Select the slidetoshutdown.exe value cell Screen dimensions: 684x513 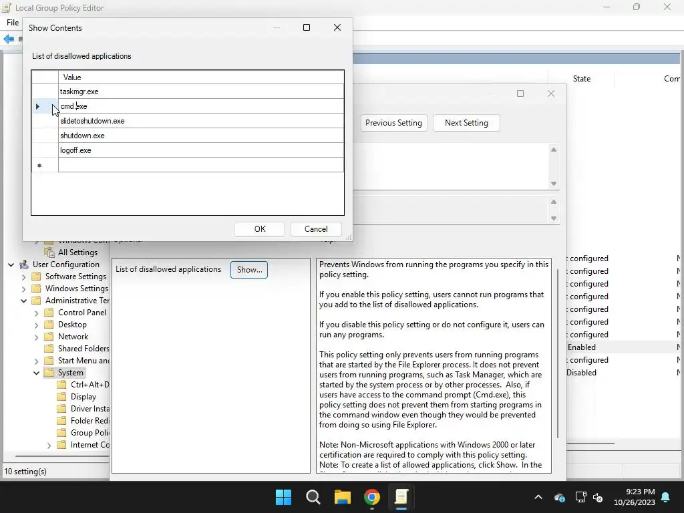(201, 121)
